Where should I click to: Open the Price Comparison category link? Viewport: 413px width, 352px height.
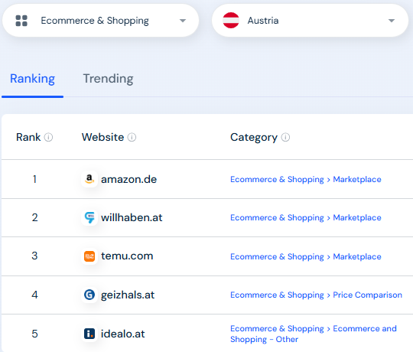click(x=367, y=295)
